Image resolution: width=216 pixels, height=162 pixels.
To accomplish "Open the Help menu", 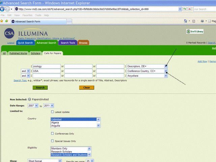I will tap(46, 15).
